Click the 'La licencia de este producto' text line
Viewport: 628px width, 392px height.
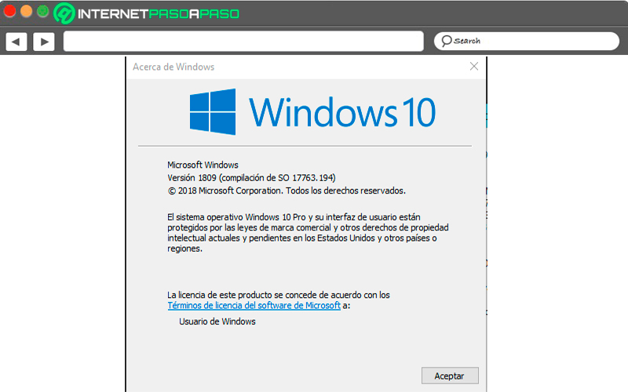point(279,296)
